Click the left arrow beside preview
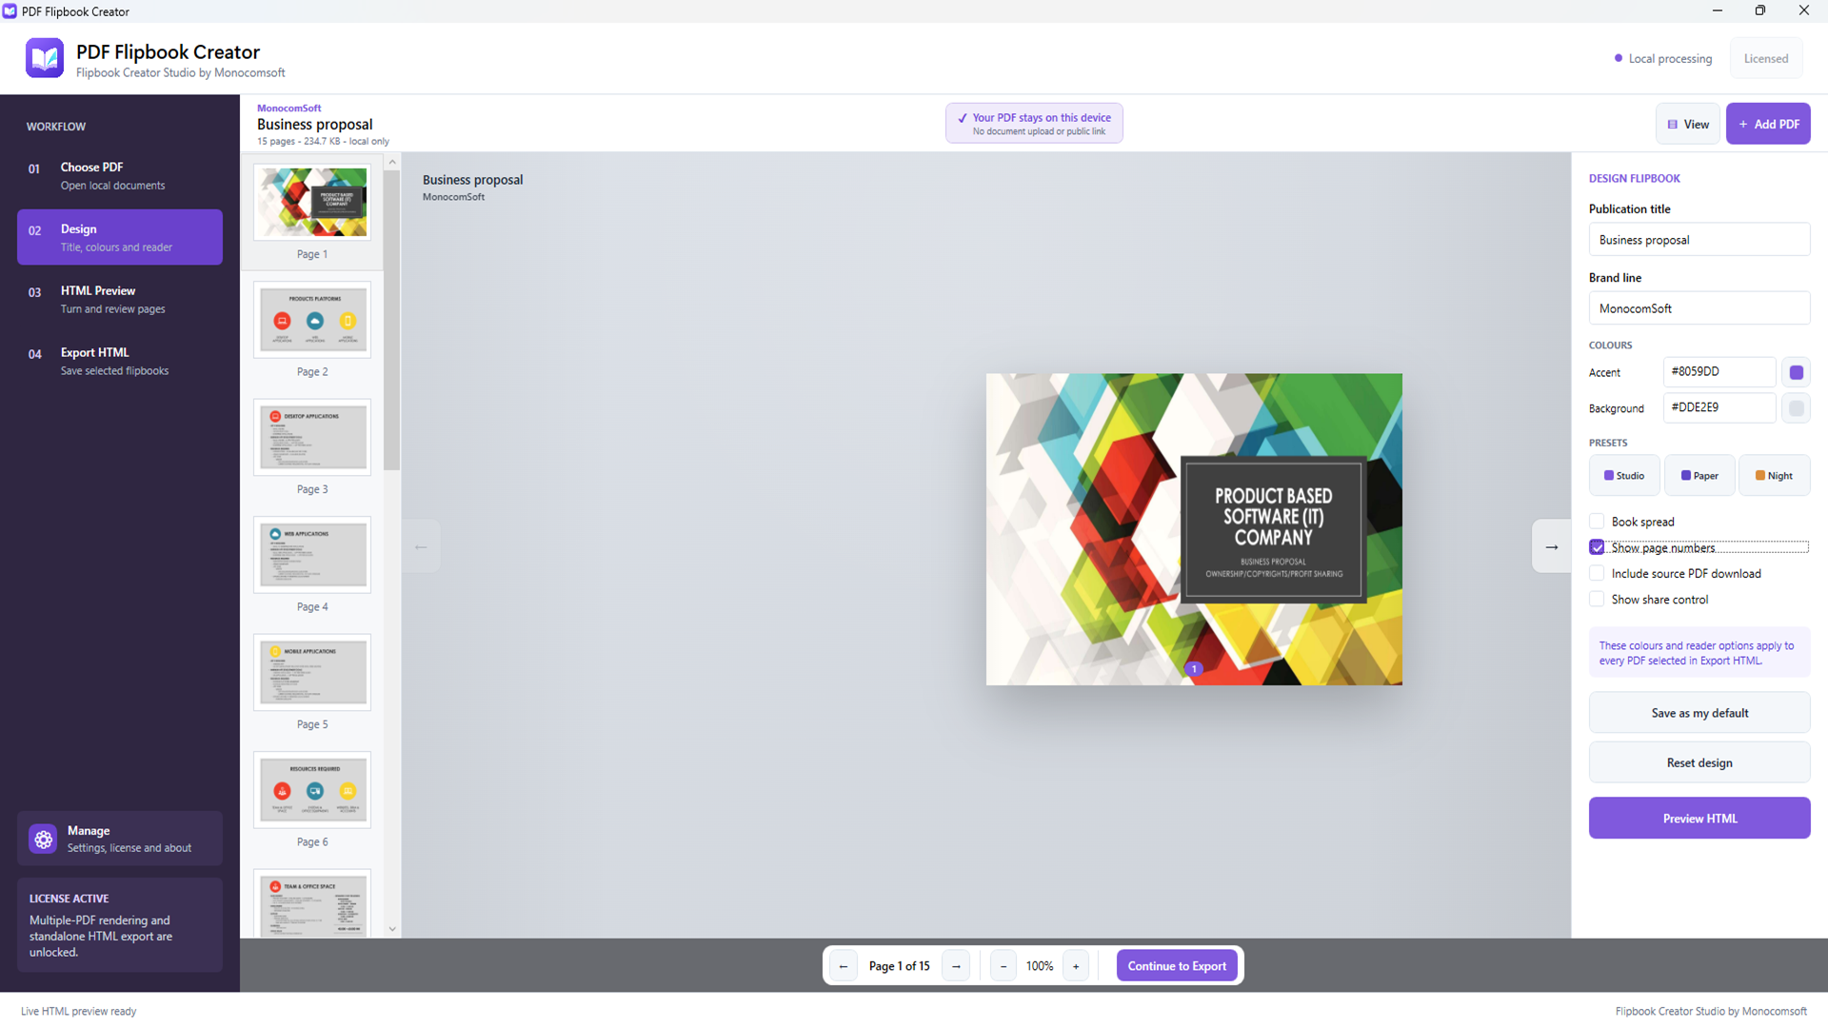1828x1028 pixels. click(421, 546)
